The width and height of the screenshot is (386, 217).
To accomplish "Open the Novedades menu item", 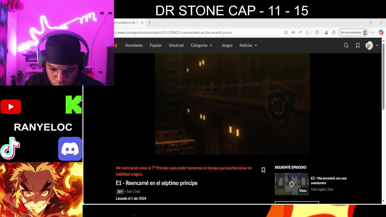I will (x=134, y=46).
